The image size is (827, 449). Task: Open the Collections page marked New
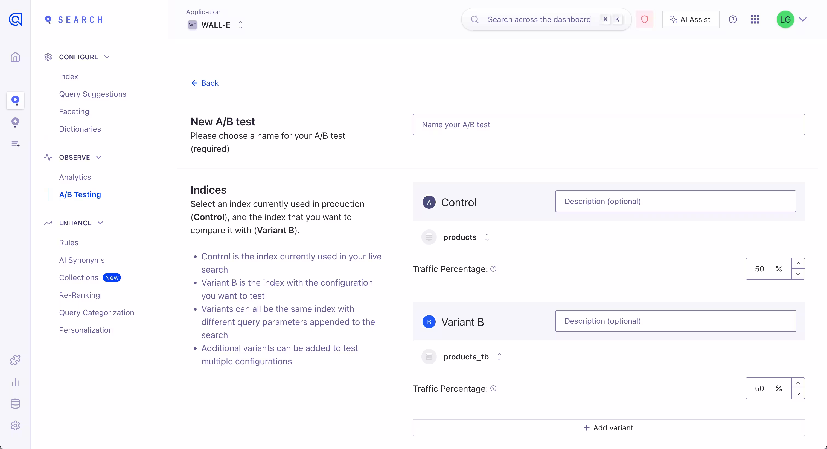pyautogui.click(x=79, y=277)
